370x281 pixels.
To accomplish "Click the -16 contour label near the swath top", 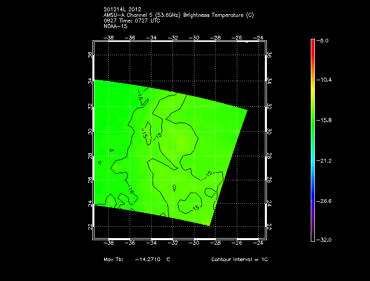I will coord(140,96).
